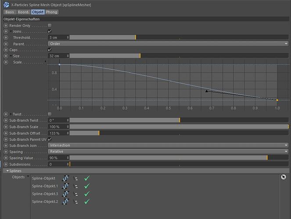Viewport: 291px width, 219px height.
Task: Click the animation dot beside Size
Action: pos(6,56)
